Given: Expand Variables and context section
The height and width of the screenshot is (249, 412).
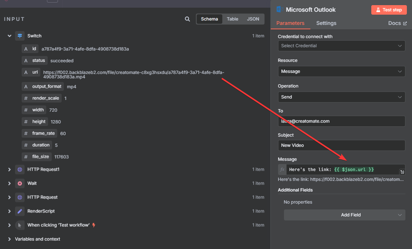Looking at the screenshot, I should 10,239.
